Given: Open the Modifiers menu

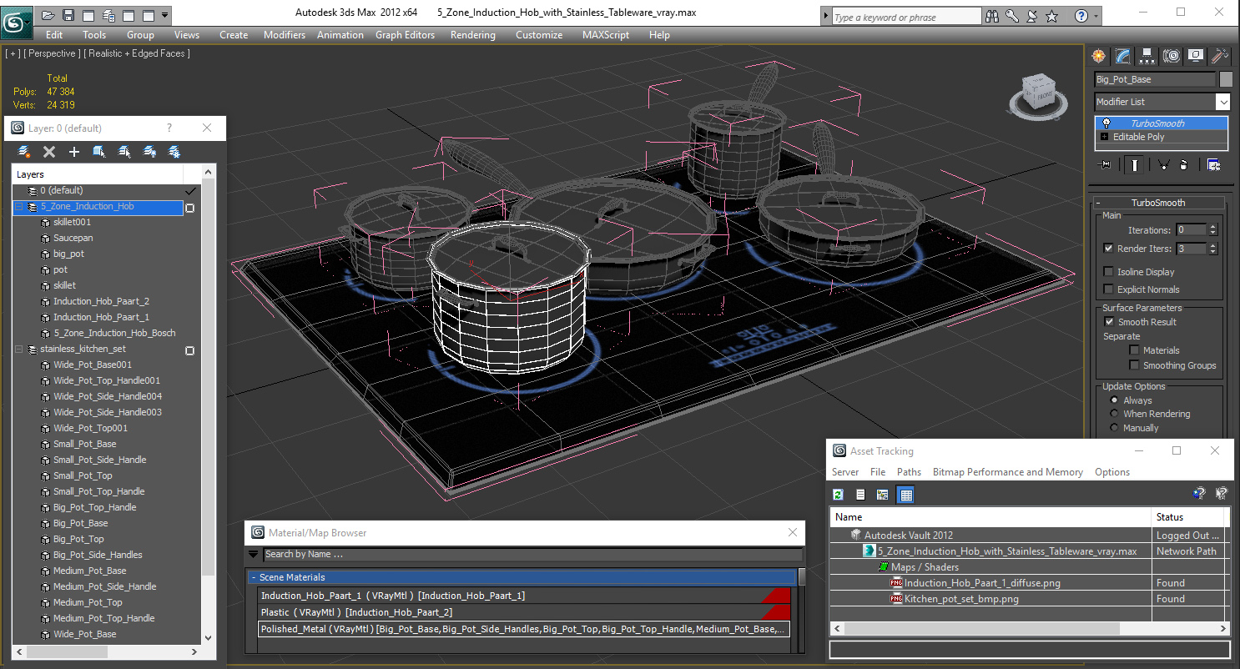Looking at the screenshot, I should 285,35.
